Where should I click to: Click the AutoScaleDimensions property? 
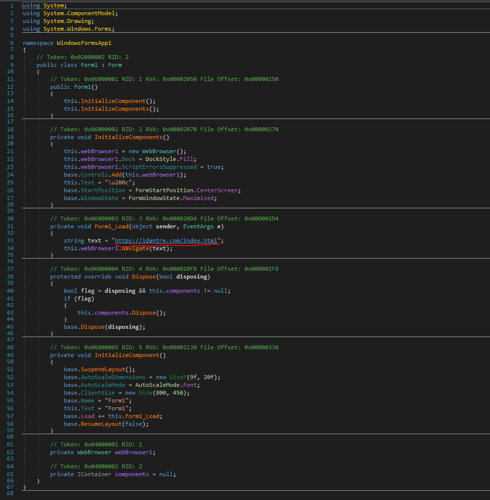point(113,377)
